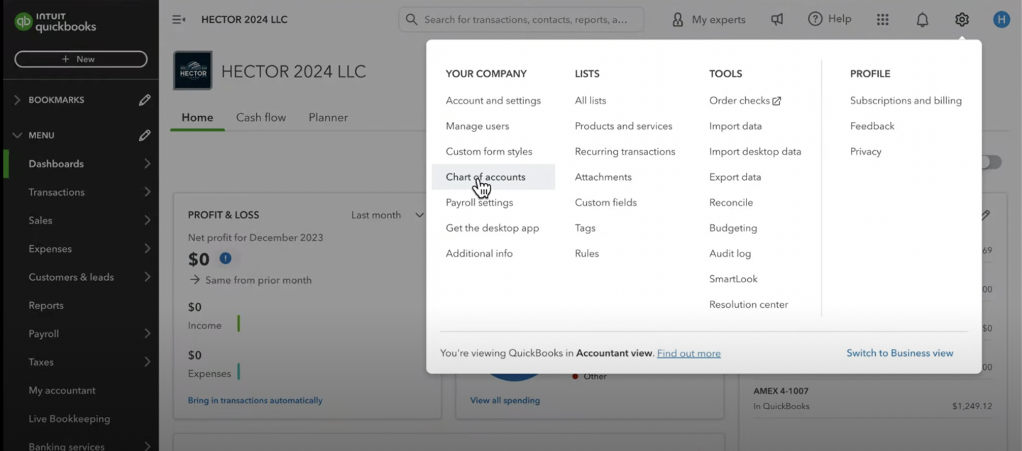1022x451 pixels.
Task: Open SmartLook
Action: tap(734, 279)
